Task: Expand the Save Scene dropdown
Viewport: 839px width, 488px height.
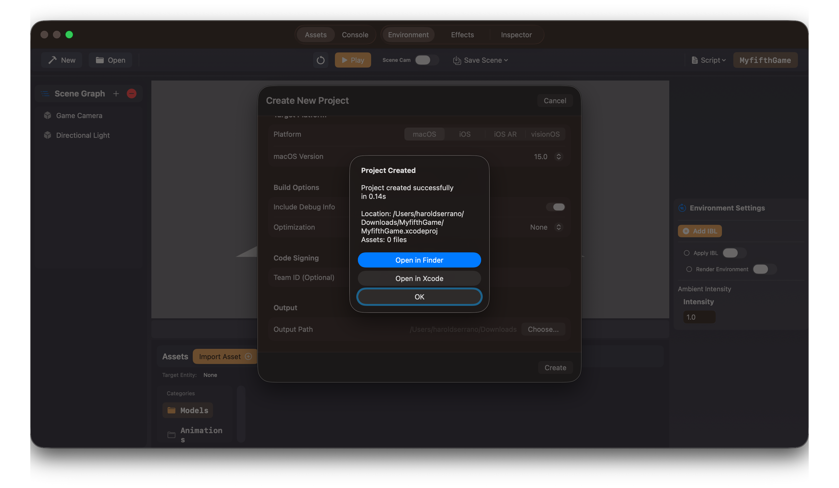Action: click(506, 60)
